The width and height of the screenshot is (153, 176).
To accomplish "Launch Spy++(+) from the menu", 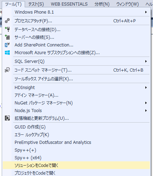I will click(76, 150).
